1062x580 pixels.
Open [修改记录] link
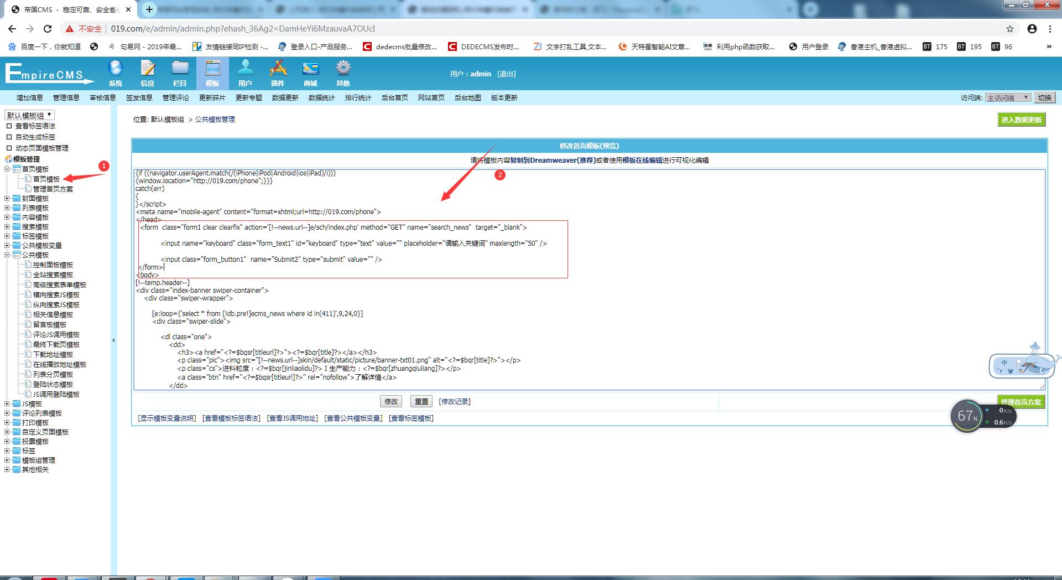[455, 402]
